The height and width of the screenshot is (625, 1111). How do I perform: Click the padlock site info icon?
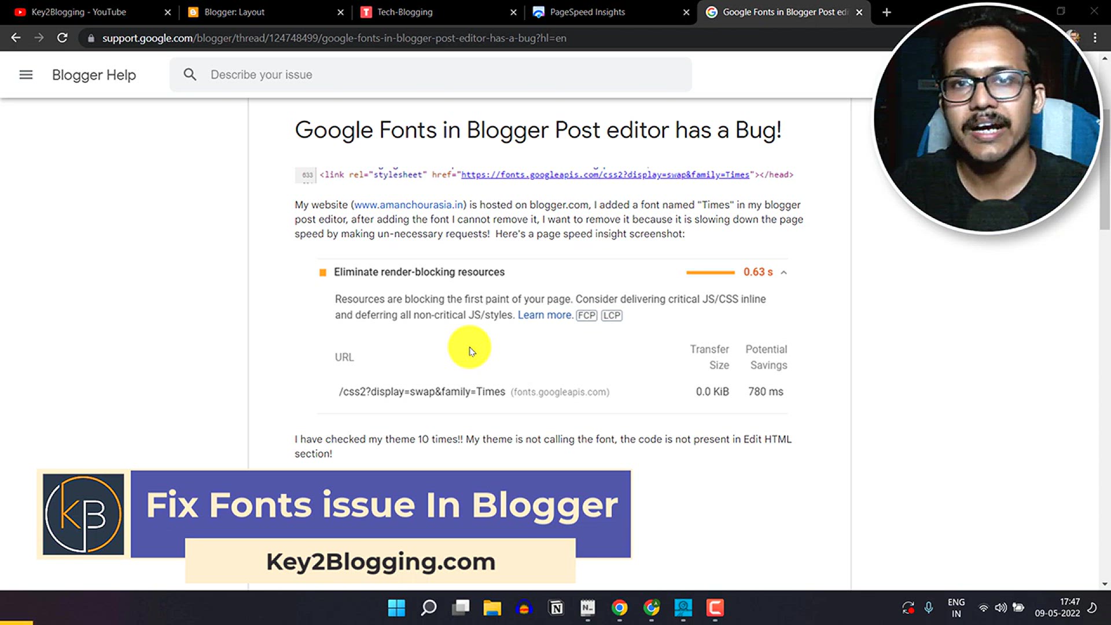tap(91, 38)
